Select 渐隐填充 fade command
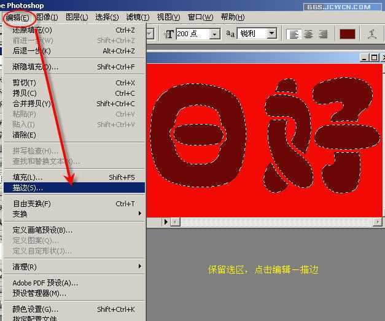385x321 pixels. [74, 67]
